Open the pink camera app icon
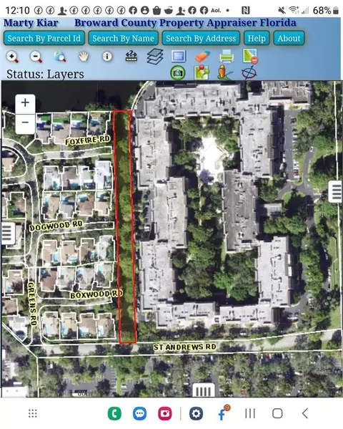The height and width of the screenshot is (429, 343). (164, 413)
